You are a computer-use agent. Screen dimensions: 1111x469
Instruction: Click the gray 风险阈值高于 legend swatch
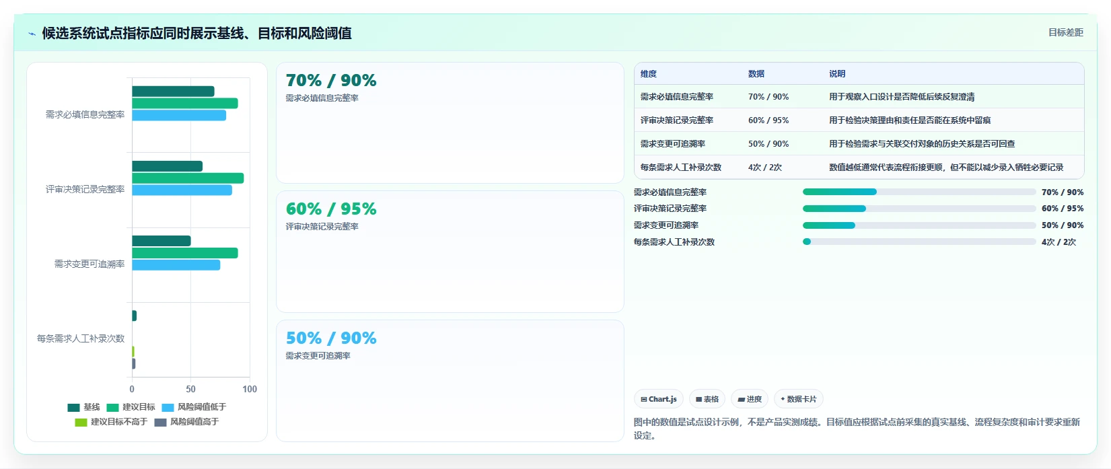pyautogui.click(x=160, y=422)
